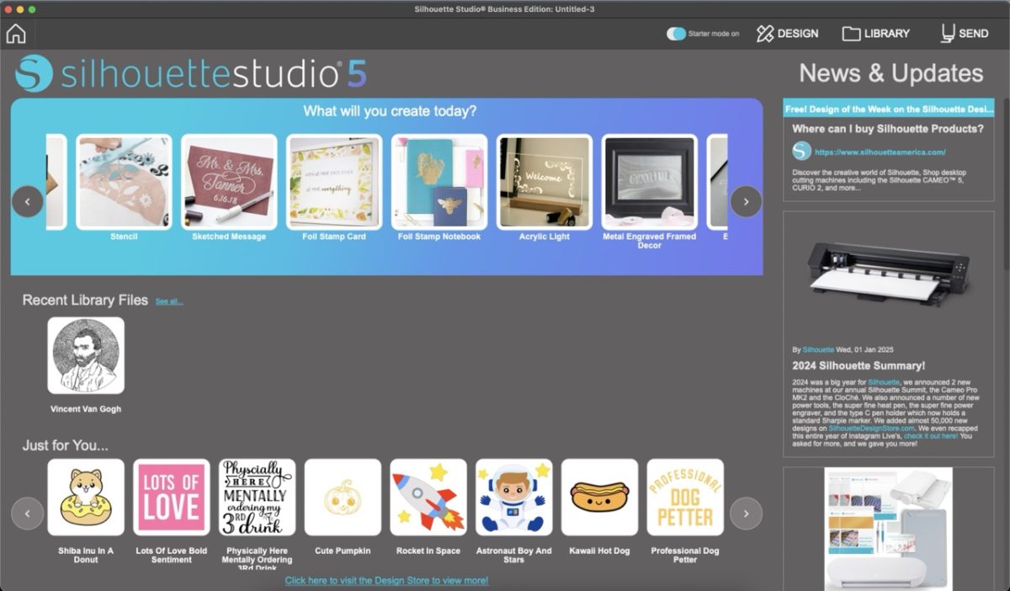Select the Physically Here Mentally Ordering design
Viewport: 1010px width, 591px height.
tap(258, 498)
